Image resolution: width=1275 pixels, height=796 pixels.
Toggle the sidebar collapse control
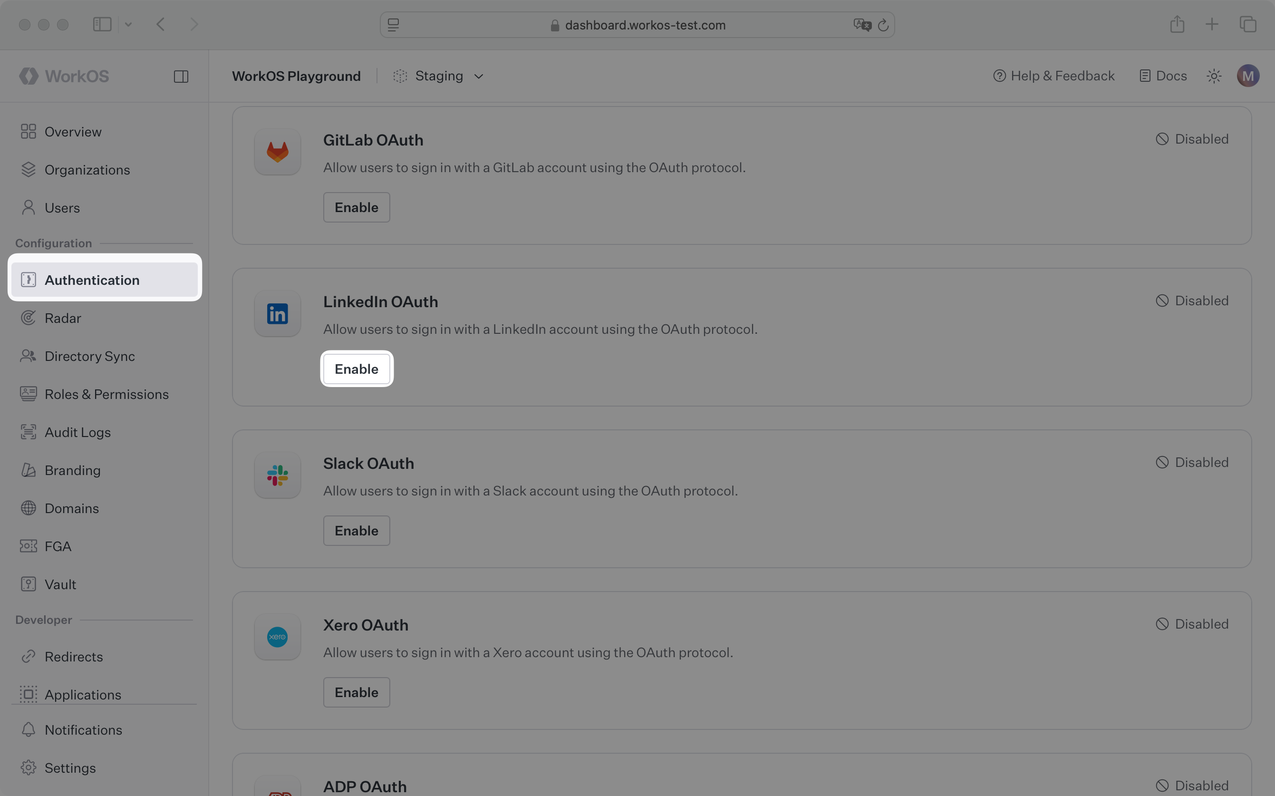(x=181, y=77)
